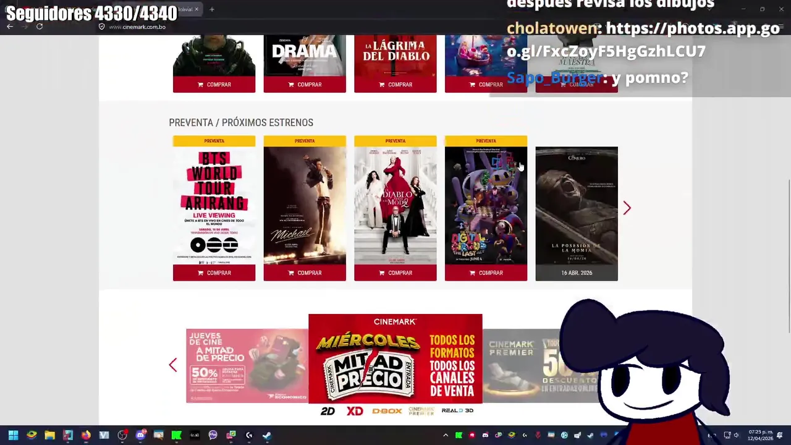Click the Steam icon in the system tray
Screen dimensions: 791x445
coord(590,435)
